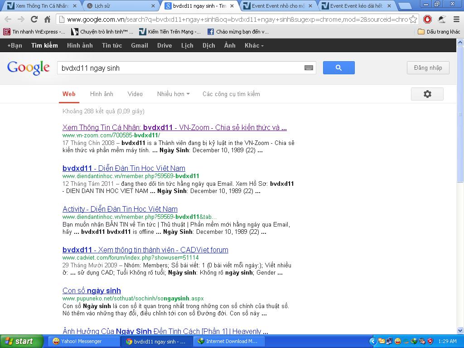The image size is (464, 348).
Task: Click the Google logo
Action: (29, 68)
